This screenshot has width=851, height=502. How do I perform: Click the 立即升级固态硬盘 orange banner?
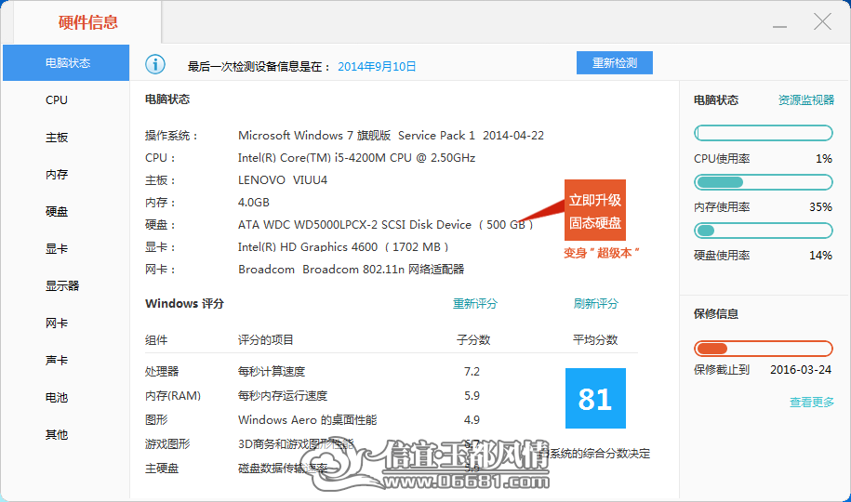click(x=595, y=210)
